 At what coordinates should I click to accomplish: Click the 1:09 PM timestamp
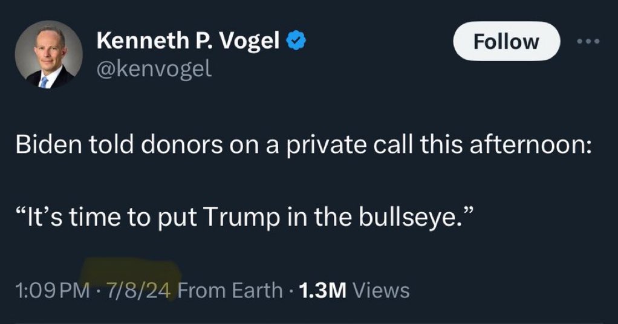[54, 291]
